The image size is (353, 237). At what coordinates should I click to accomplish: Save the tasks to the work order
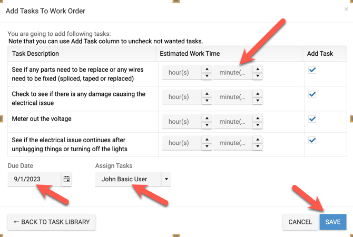pos(333,222)
